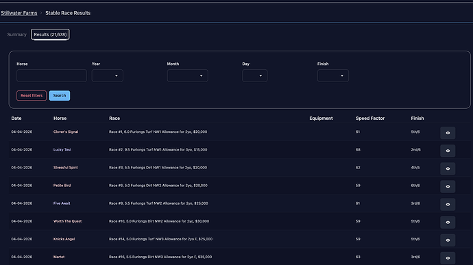Image resolution: width=473 pixels, height=265 pixels.
Task: Open Five Await horse link
Action: pos(62,203)
